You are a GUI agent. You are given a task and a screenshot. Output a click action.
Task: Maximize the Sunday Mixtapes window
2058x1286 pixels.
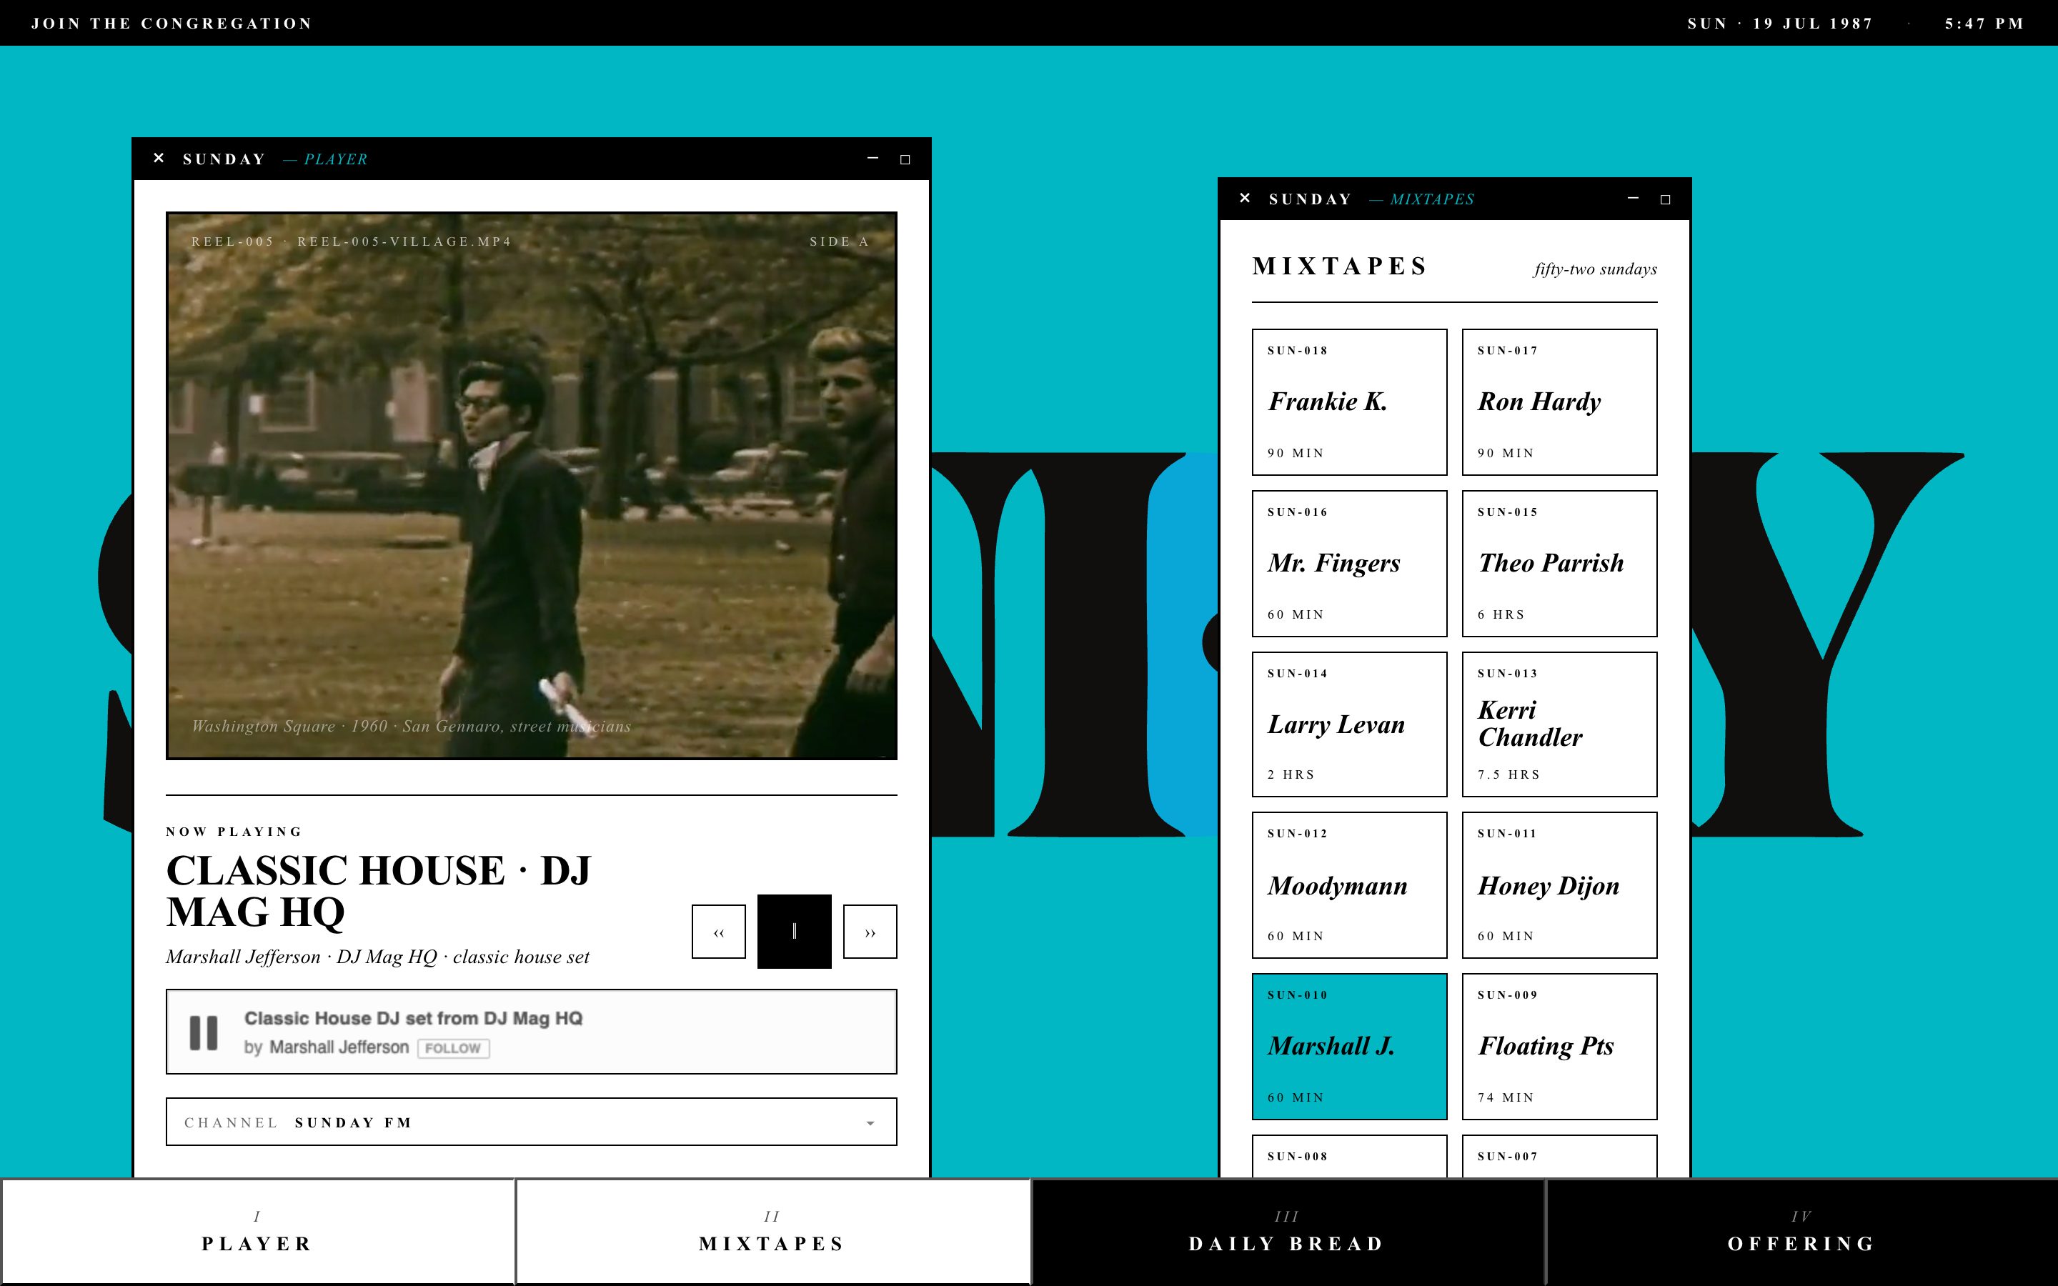click(1665, 199)
